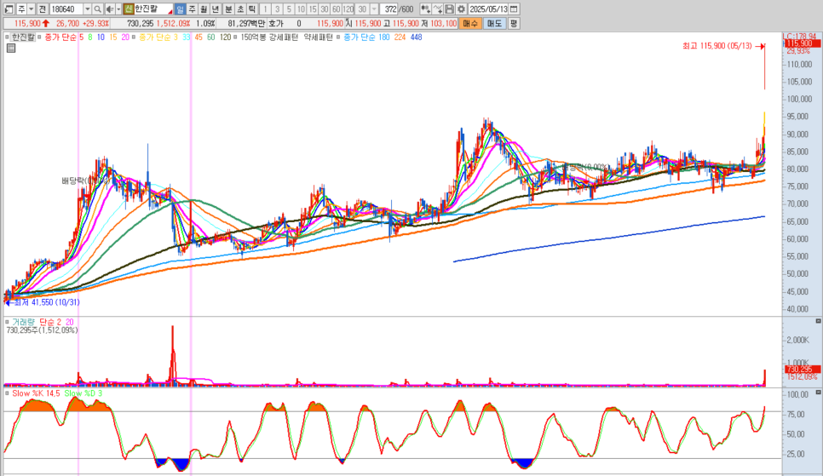This screenshot has width=823, height=476.
Task: Click the orange 매수 buy button
Action: coord(470,24)
